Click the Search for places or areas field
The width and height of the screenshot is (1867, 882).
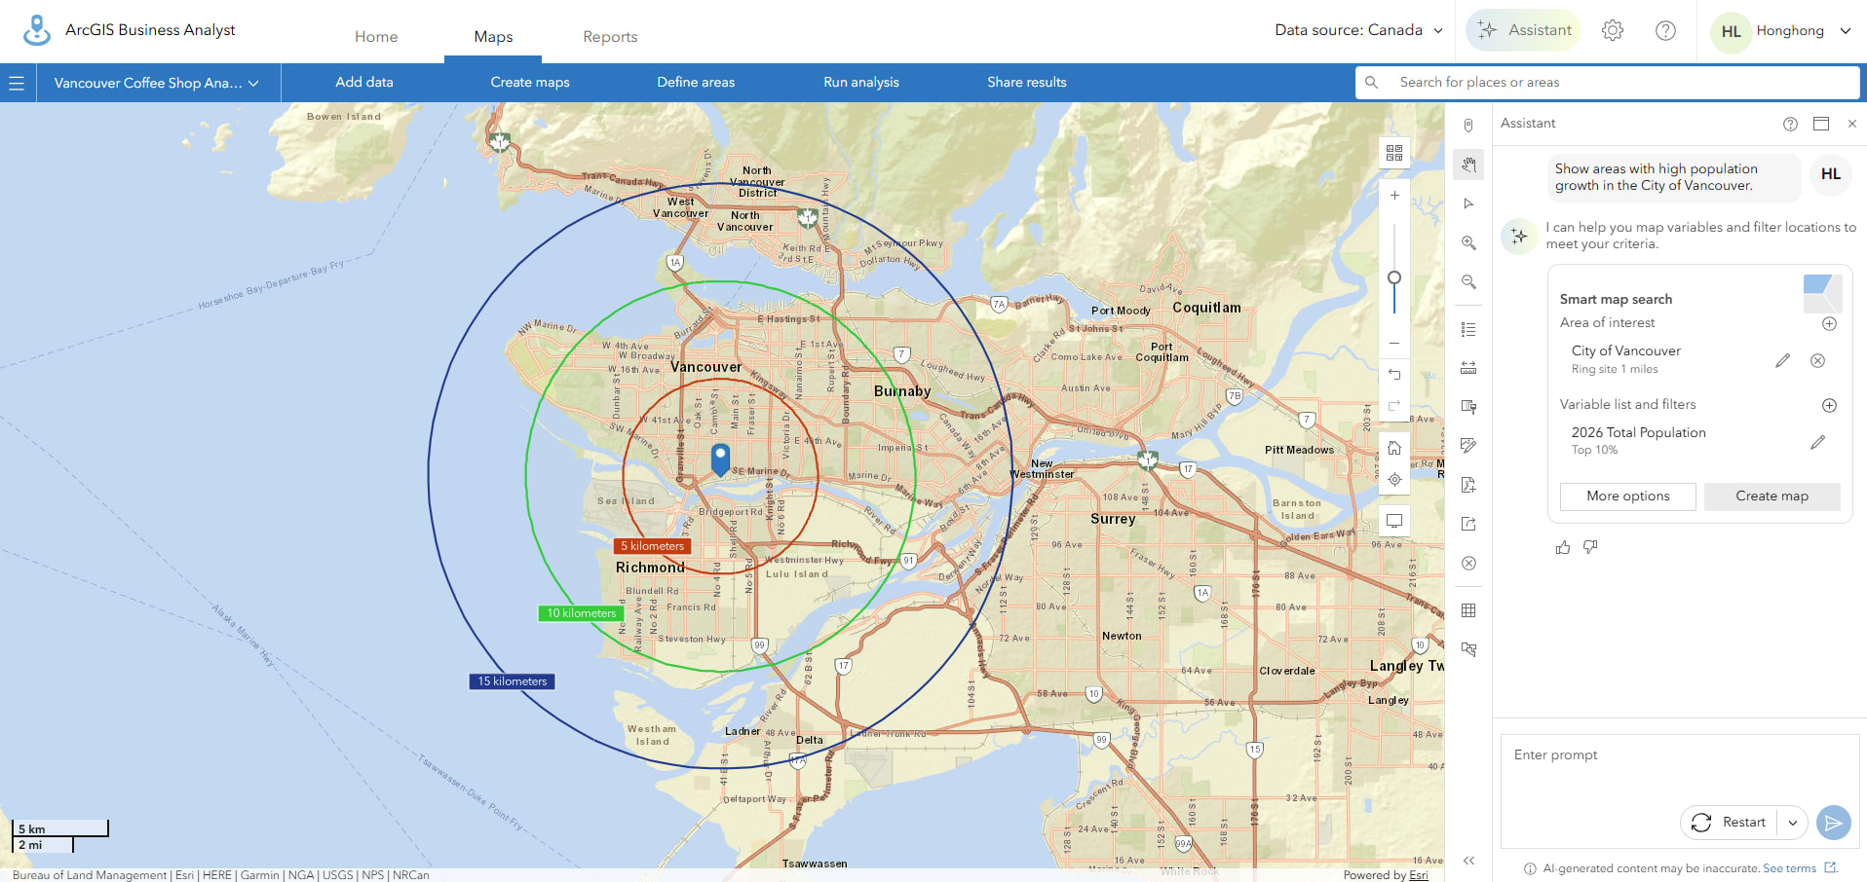click(1608, 83)
